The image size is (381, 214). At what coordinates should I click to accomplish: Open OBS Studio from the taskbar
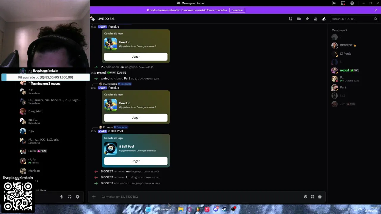tap(233, 209)
